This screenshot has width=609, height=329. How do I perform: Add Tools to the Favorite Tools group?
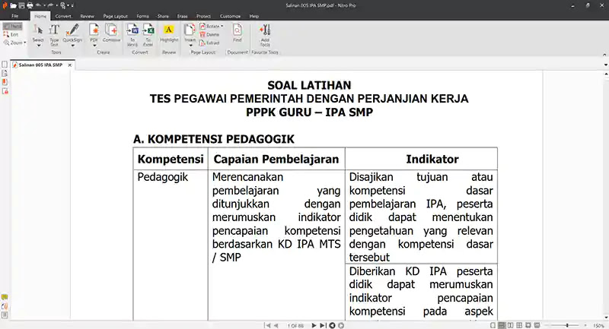coord(265,35)
